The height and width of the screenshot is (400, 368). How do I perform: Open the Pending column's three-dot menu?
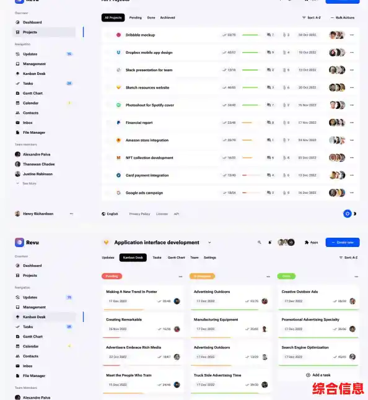coord(180,277)
